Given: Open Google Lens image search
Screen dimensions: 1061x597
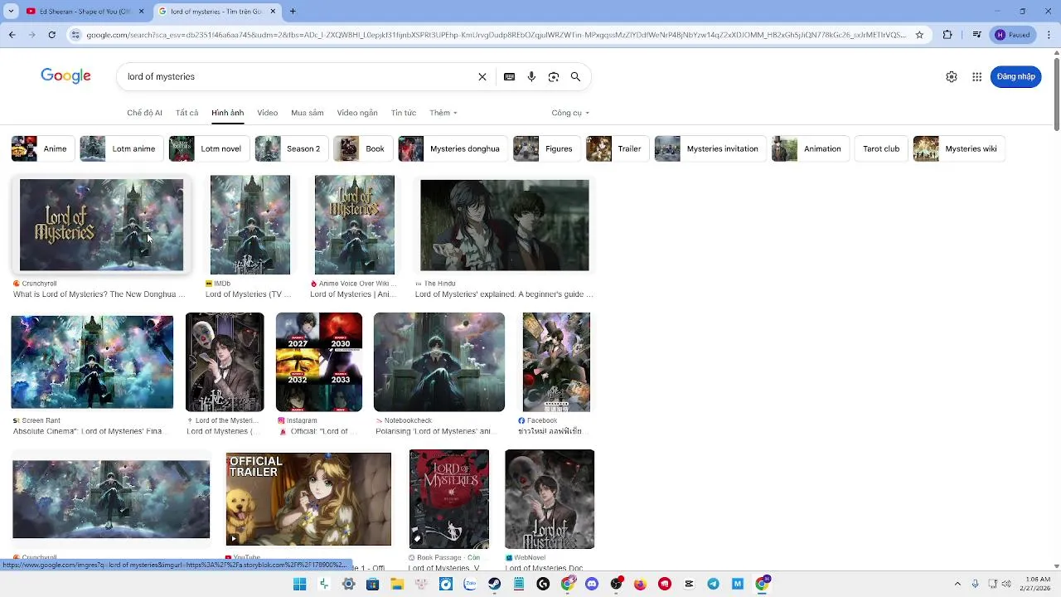Looking at the screenshot, I should [554, 76].
